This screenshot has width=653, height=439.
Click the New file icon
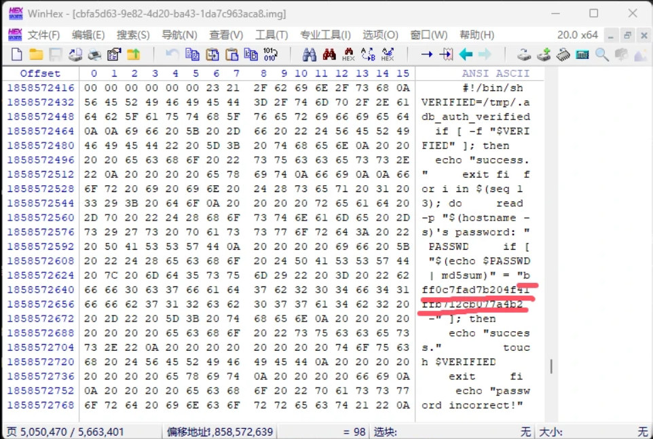(x=18, y=55)
